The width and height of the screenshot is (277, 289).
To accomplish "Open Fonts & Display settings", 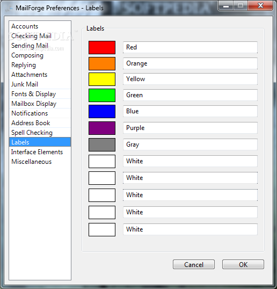I will 40,94.
